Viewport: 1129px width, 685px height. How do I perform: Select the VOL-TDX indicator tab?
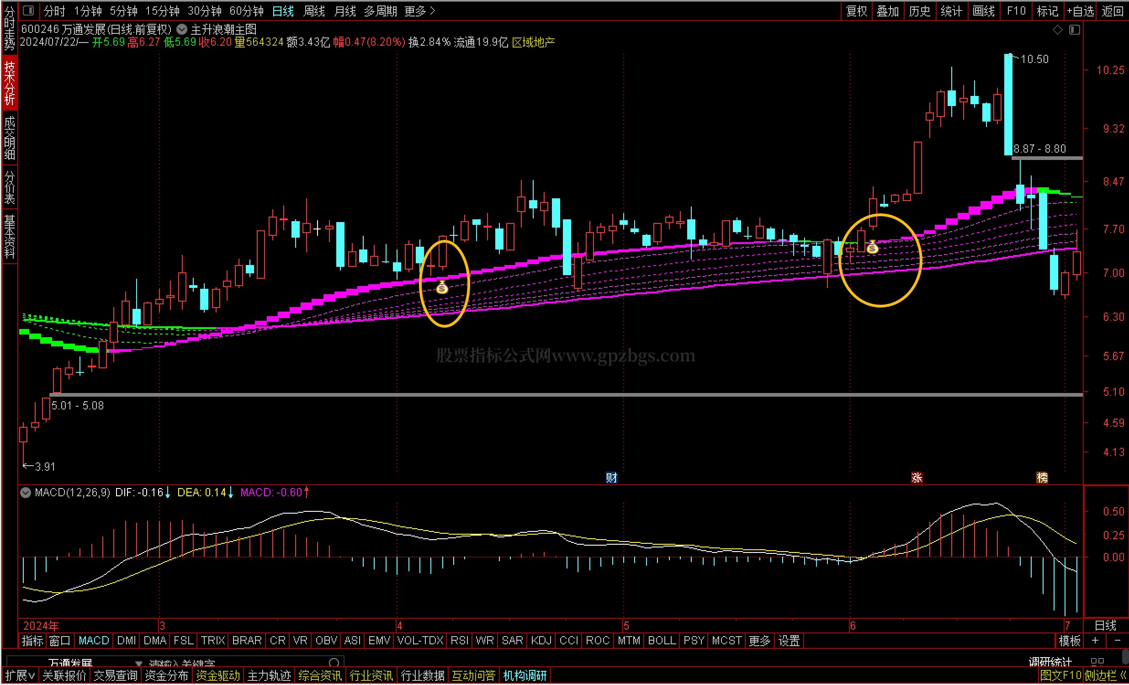pyautogui.click(x=420, y=641)
